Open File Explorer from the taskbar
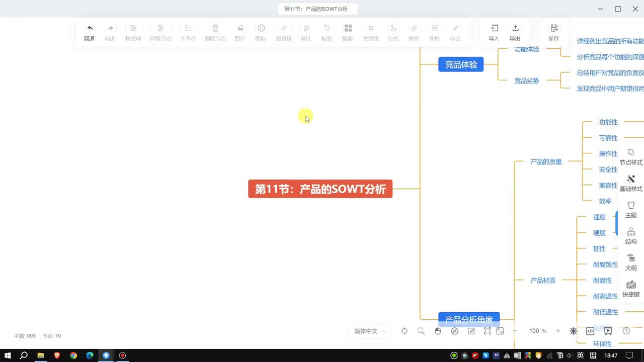The width and height of the screenshot is (644, 362). (x=41, y=355)
